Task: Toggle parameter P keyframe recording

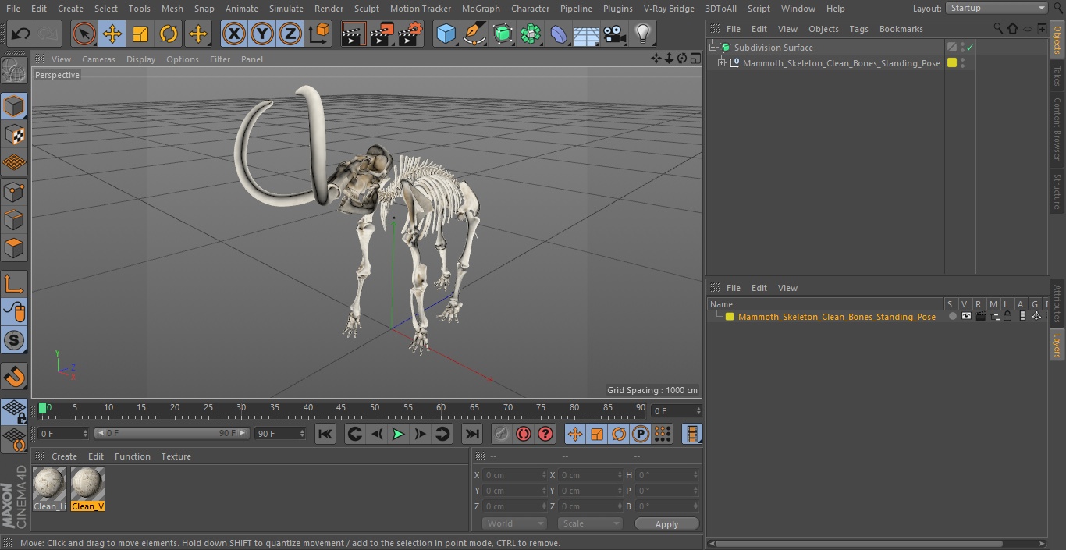Action: coord(641,434)
